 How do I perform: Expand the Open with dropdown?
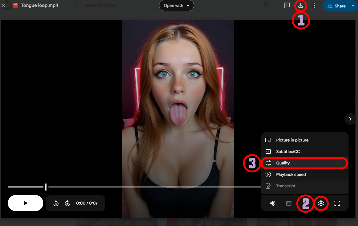(x=176, y=5)
